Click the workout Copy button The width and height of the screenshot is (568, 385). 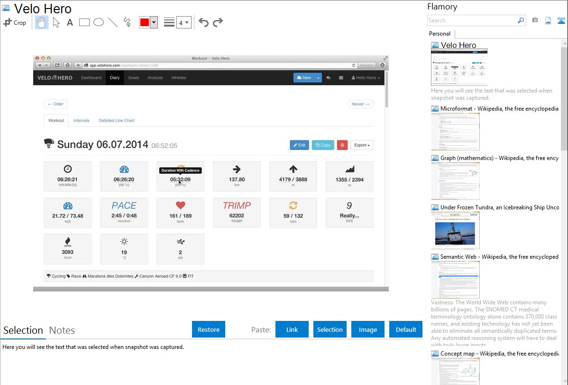coord(323,145)
